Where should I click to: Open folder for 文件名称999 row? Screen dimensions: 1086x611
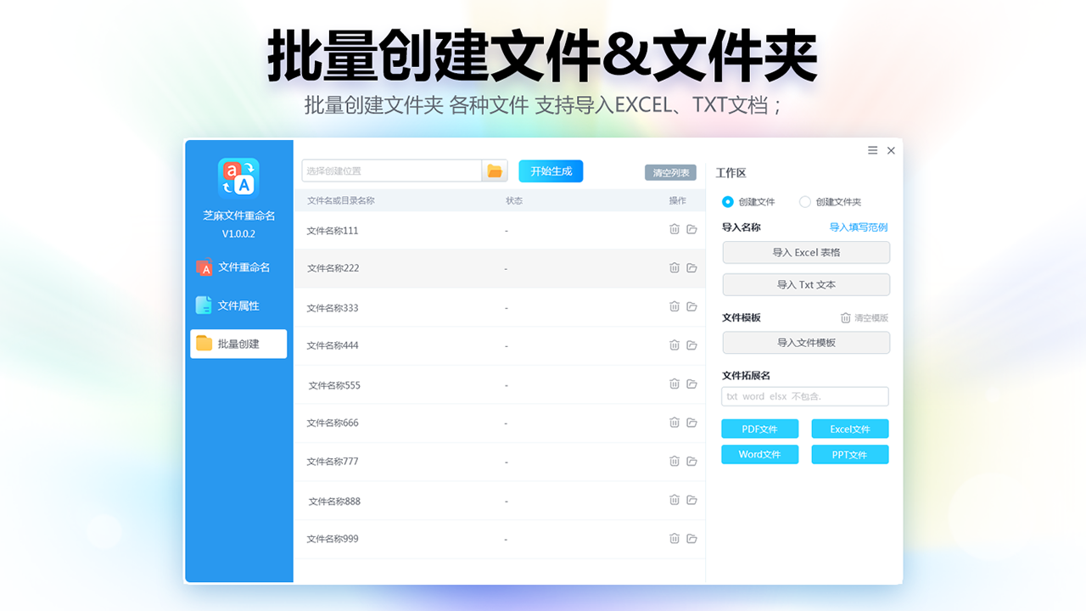pos(691,538)
